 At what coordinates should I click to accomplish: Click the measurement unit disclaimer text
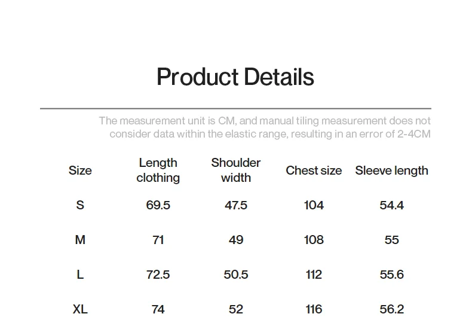click(x=265, y=127)
